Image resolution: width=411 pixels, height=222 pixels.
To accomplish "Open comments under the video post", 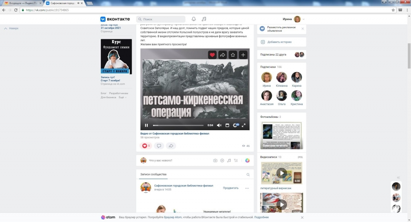I will 159,146.
